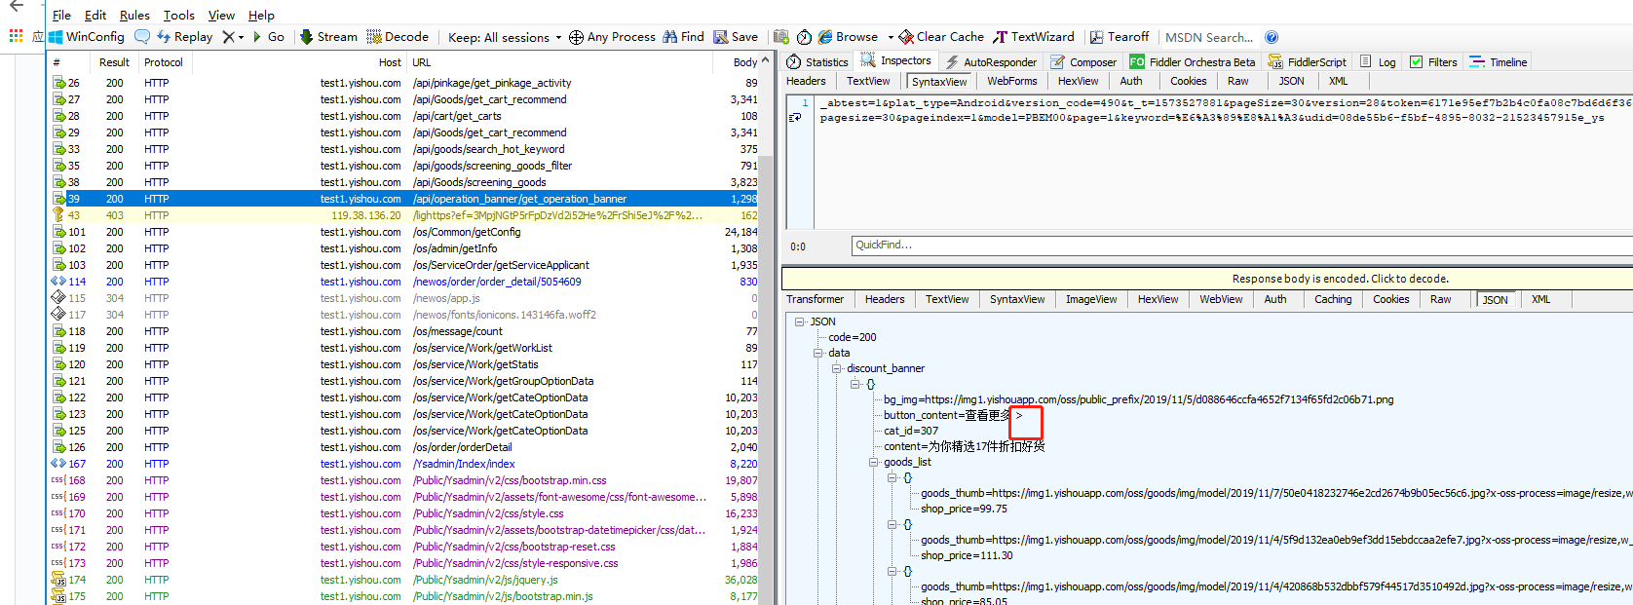The width and height of the screenshot is (1633, 605).
Task: Sort sessions by the Protocol column header
Action: (164, 62)
